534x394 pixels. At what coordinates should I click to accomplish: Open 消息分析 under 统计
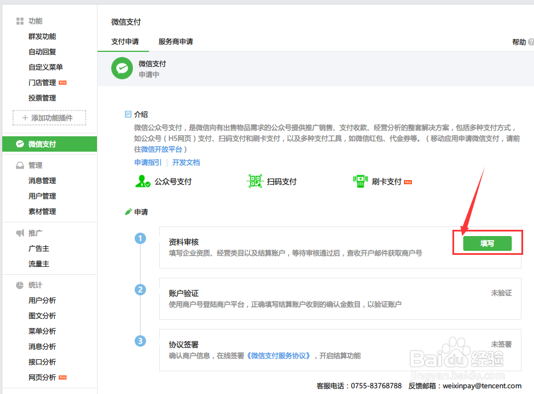coord(42,346)
